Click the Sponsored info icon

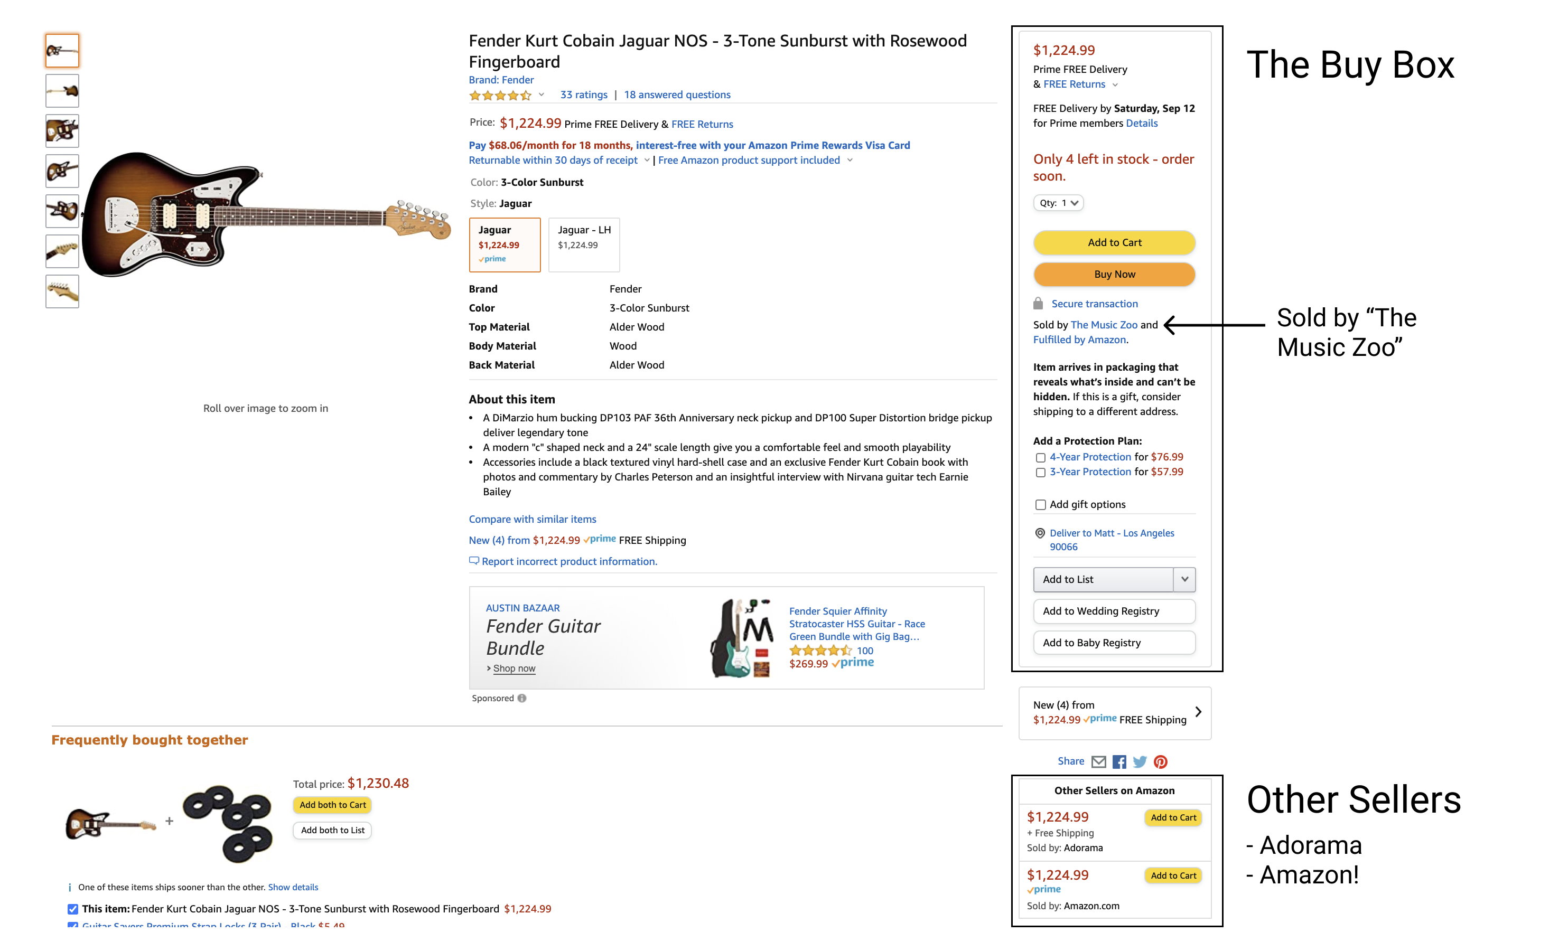(x=521, y=698)
